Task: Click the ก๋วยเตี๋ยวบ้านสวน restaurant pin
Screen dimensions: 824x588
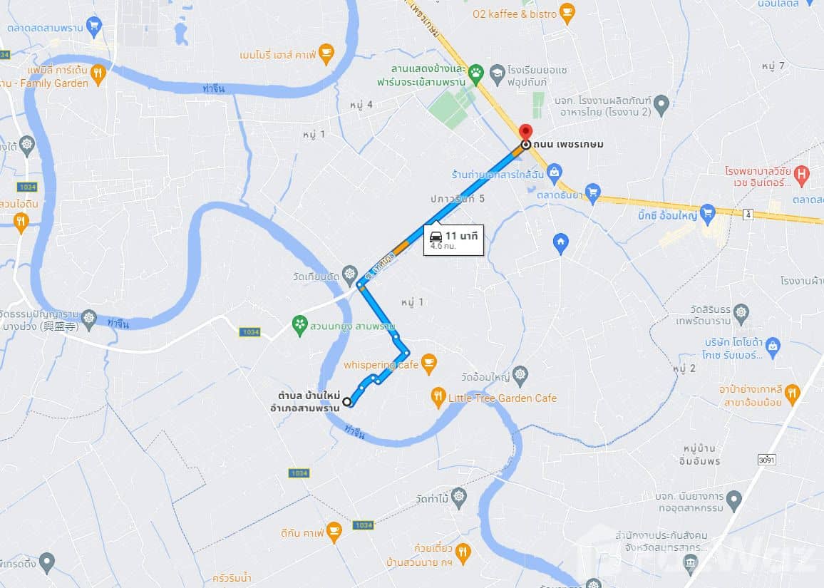Action: click(x=463, y=553)
